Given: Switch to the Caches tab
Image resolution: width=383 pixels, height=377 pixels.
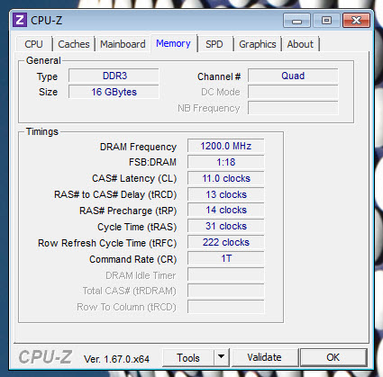Looking at the screenshot, I should coord(74,44).
